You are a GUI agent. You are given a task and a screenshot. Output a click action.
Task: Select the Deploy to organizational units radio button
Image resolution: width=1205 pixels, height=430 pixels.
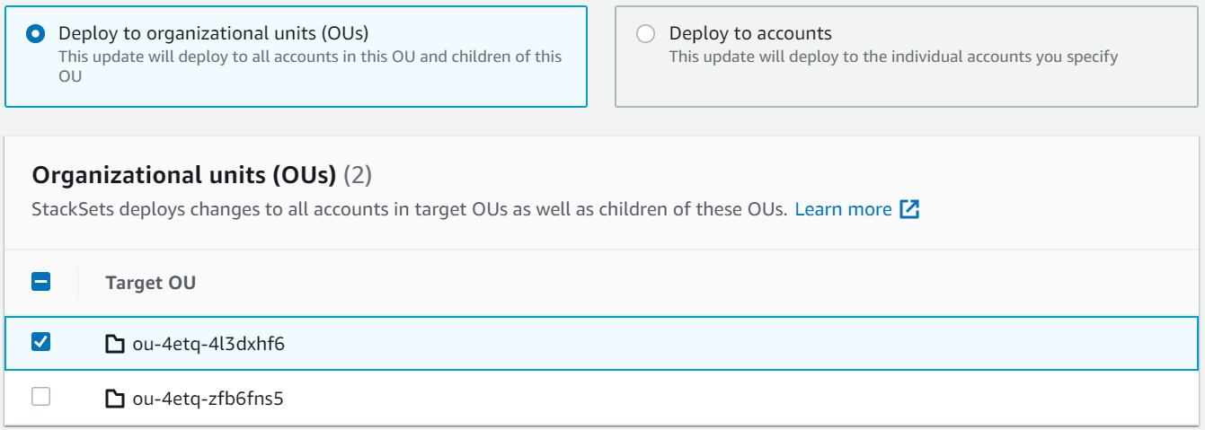coord(36,34)
